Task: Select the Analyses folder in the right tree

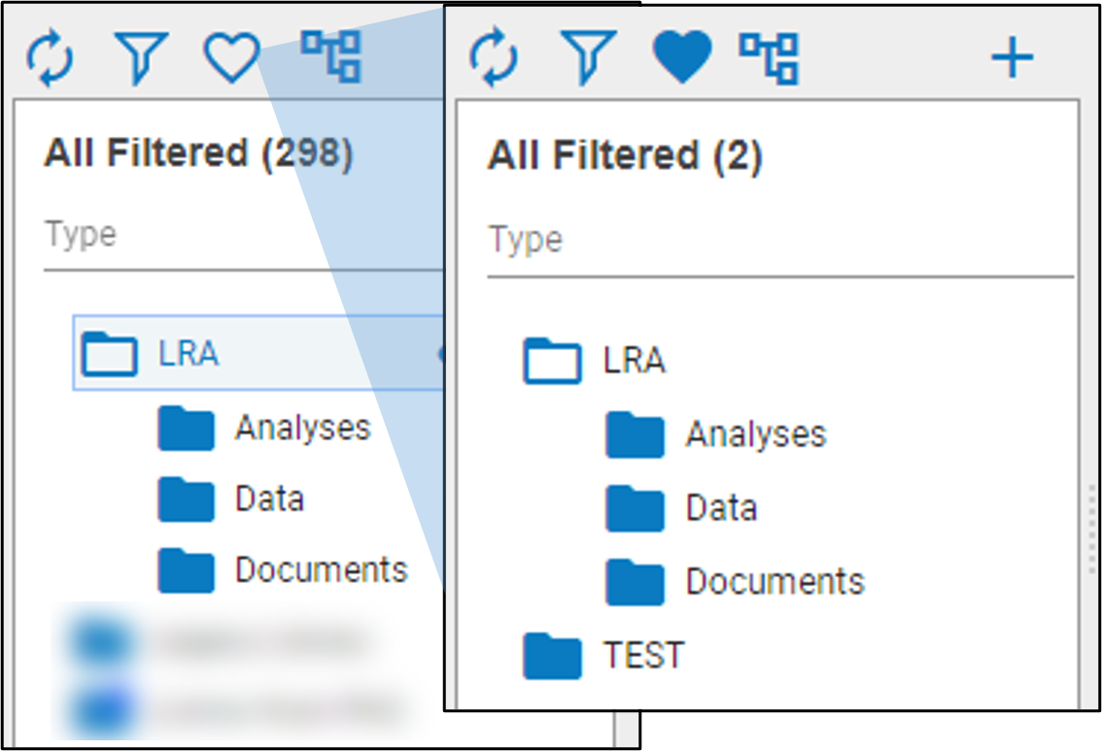Action: tap(755, 434)
